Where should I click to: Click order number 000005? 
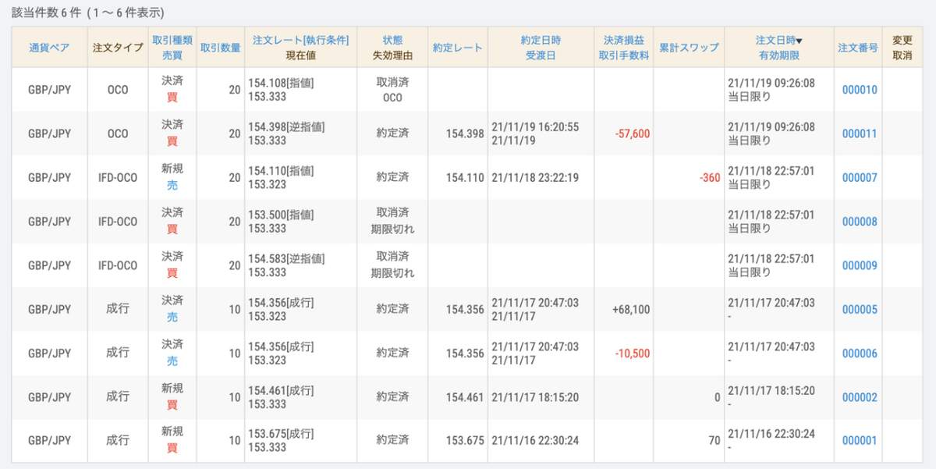coord(860,310)
